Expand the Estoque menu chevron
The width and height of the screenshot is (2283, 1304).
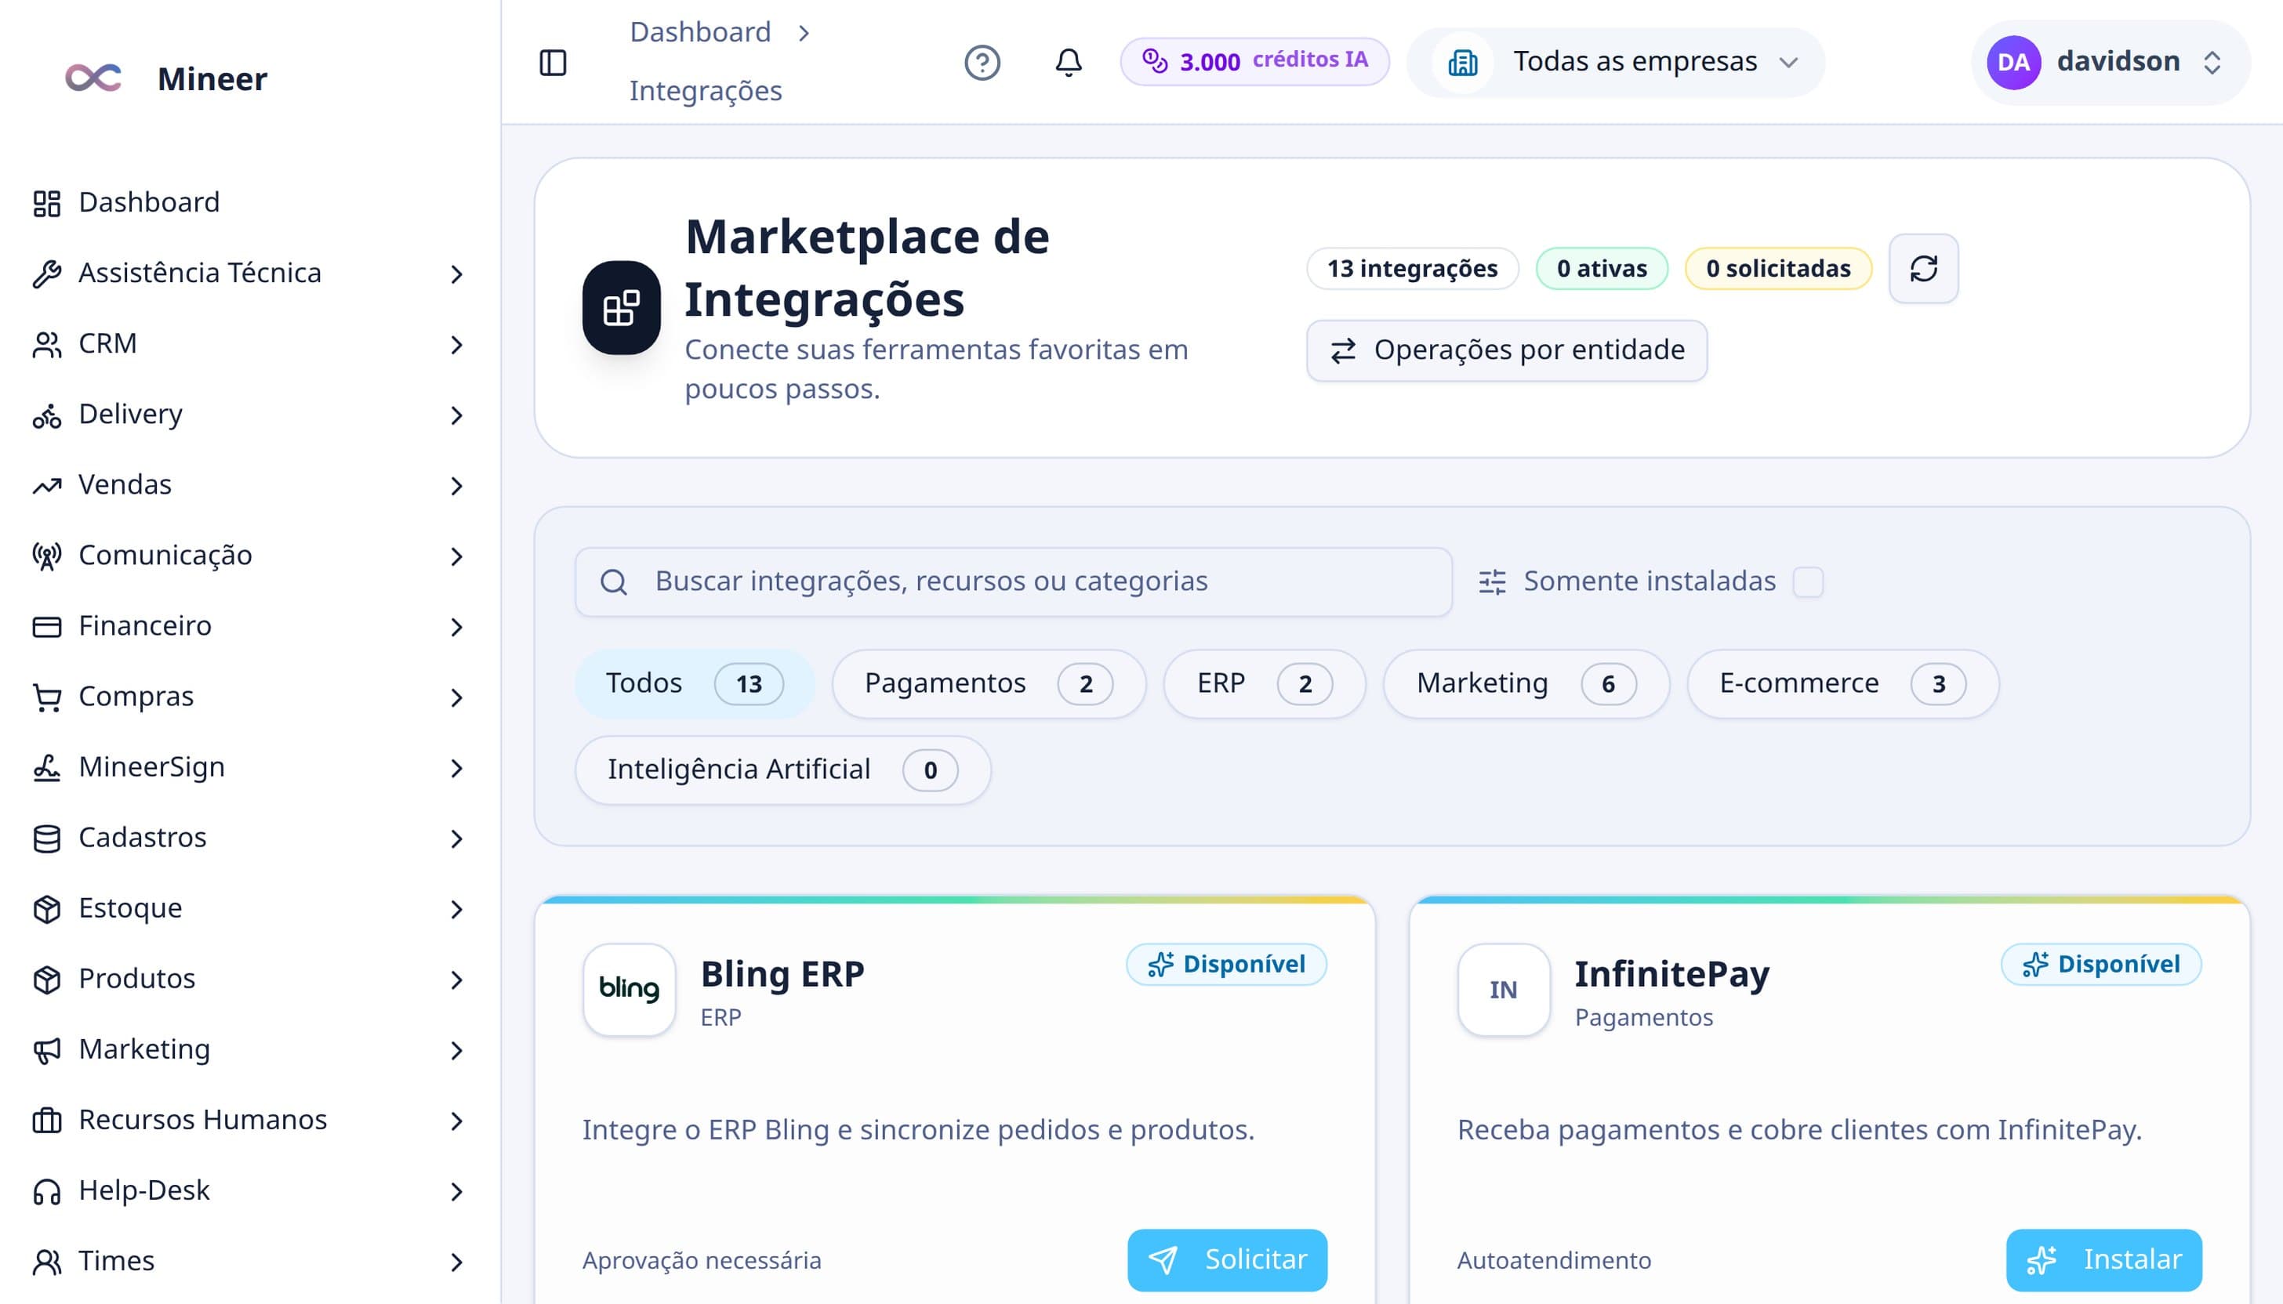(456, 909)
